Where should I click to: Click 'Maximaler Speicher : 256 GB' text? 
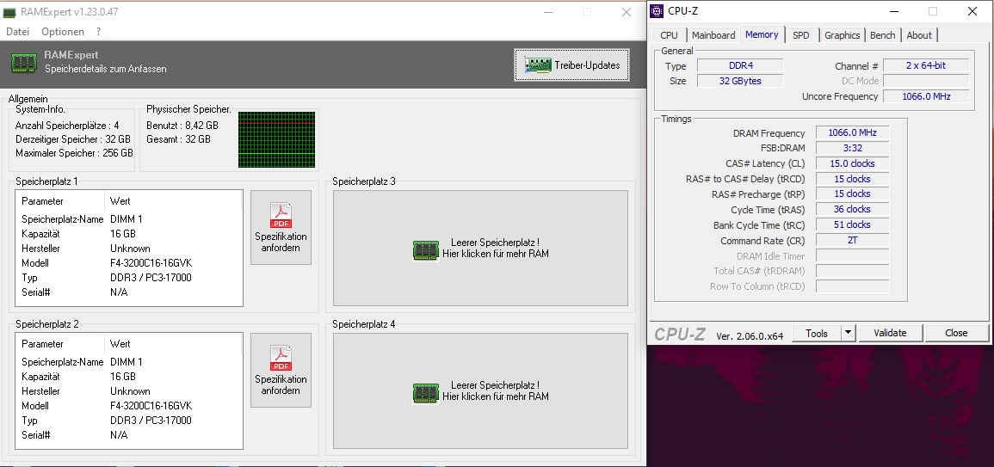(74, 153)
